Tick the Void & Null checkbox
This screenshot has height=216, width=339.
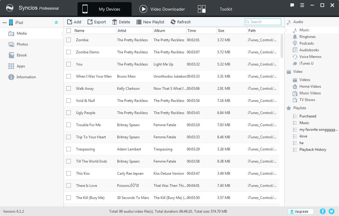point(68,100)
